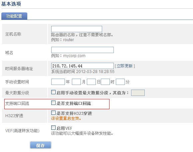This screenshot has width=193, height=152.
Task: Enable manual maximum data segment checkbox
Action: tap(53, 92)
